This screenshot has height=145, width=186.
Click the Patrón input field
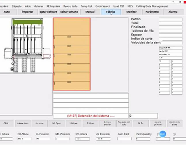[x=170, y=19]
